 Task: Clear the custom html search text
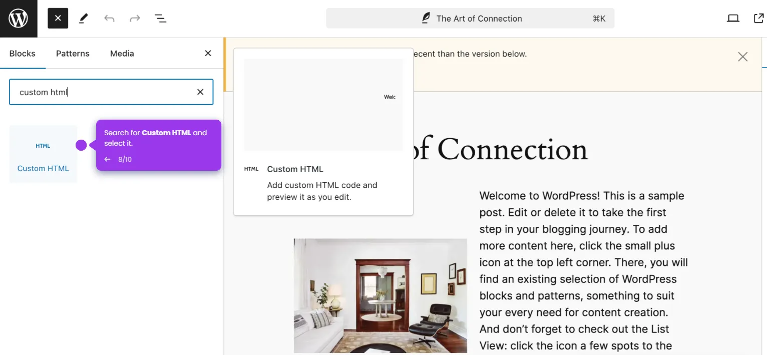click(200, 92)
